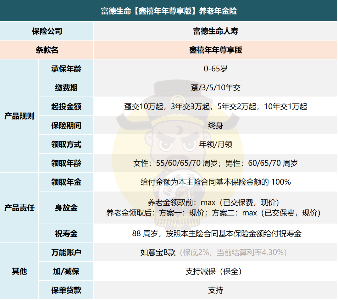Select the 趸/3/5/10年交 value

coord(216,87)
